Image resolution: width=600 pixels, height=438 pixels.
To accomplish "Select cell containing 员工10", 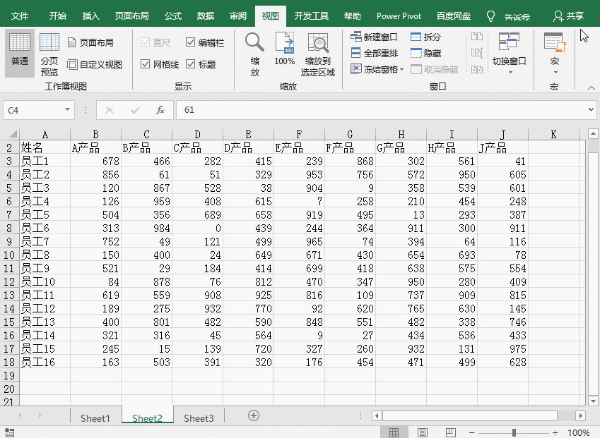I will (x=45, y=281).
